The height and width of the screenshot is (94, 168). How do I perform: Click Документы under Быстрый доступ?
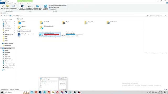(x=7, y=22)
